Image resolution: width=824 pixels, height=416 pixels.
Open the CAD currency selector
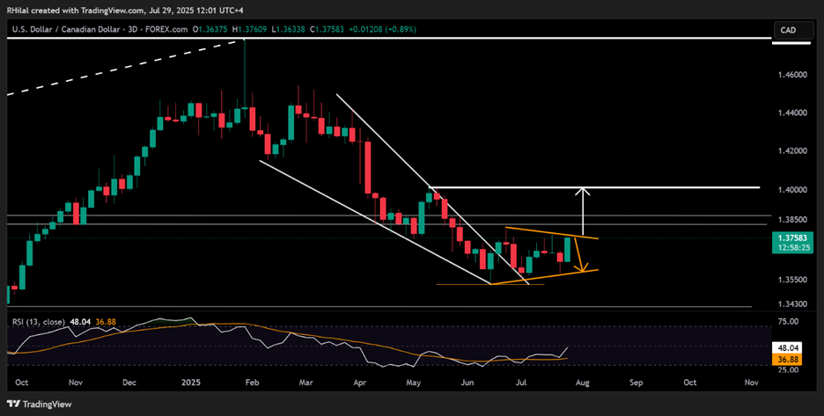786,31
